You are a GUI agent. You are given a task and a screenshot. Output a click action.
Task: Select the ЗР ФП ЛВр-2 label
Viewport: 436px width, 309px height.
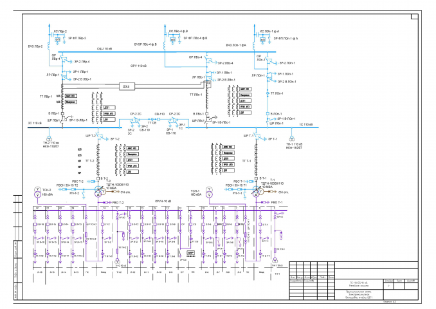tap(77, 38)
